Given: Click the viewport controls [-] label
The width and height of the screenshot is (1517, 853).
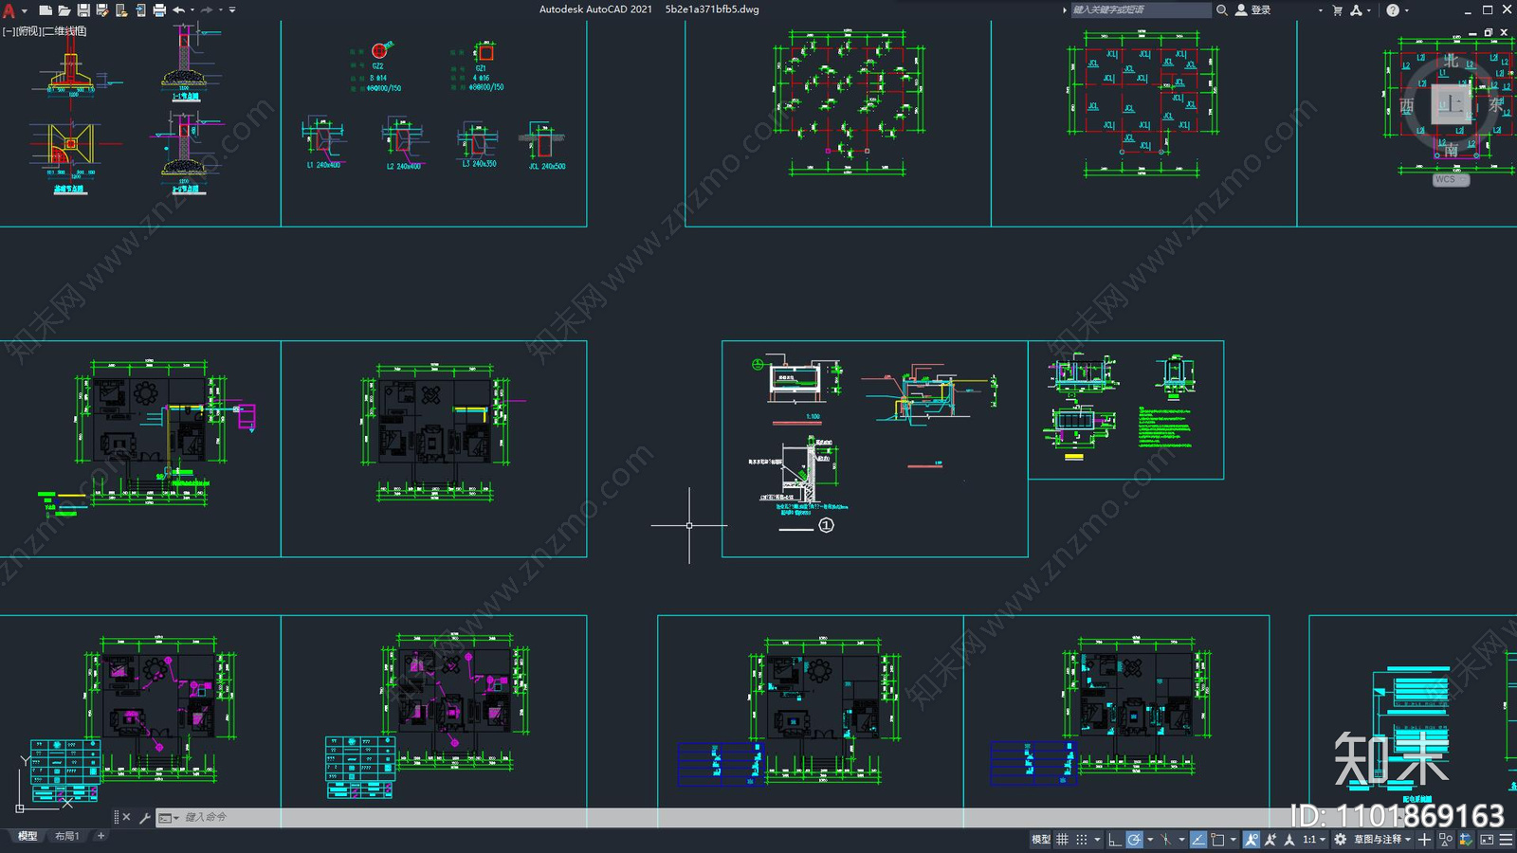Looking at the screenshot, I should coord(9,31).
